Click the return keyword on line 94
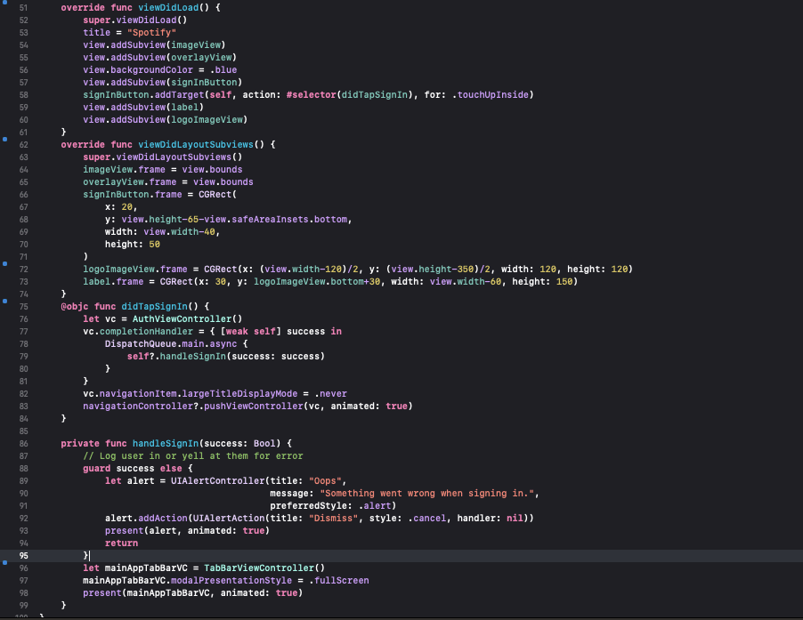 [121, 544]
